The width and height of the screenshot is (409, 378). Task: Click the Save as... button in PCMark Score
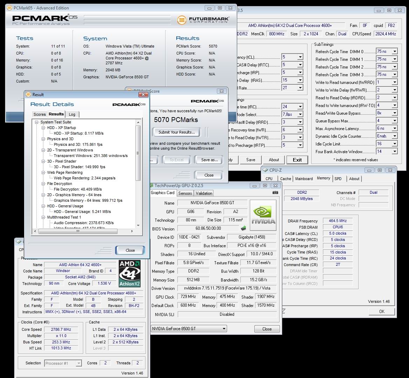tap(210, 160)
